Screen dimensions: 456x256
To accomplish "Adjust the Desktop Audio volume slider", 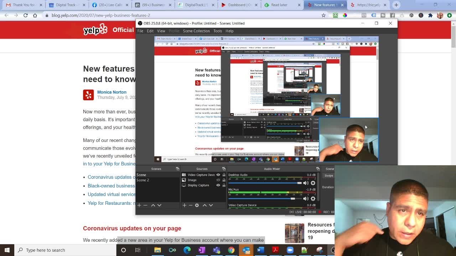I will 265,183.
